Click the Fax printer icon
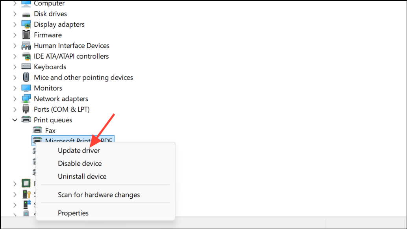Image resolution: width=407 pixels, height=229 pixels. pyautogui.click(x=37, y=130)
